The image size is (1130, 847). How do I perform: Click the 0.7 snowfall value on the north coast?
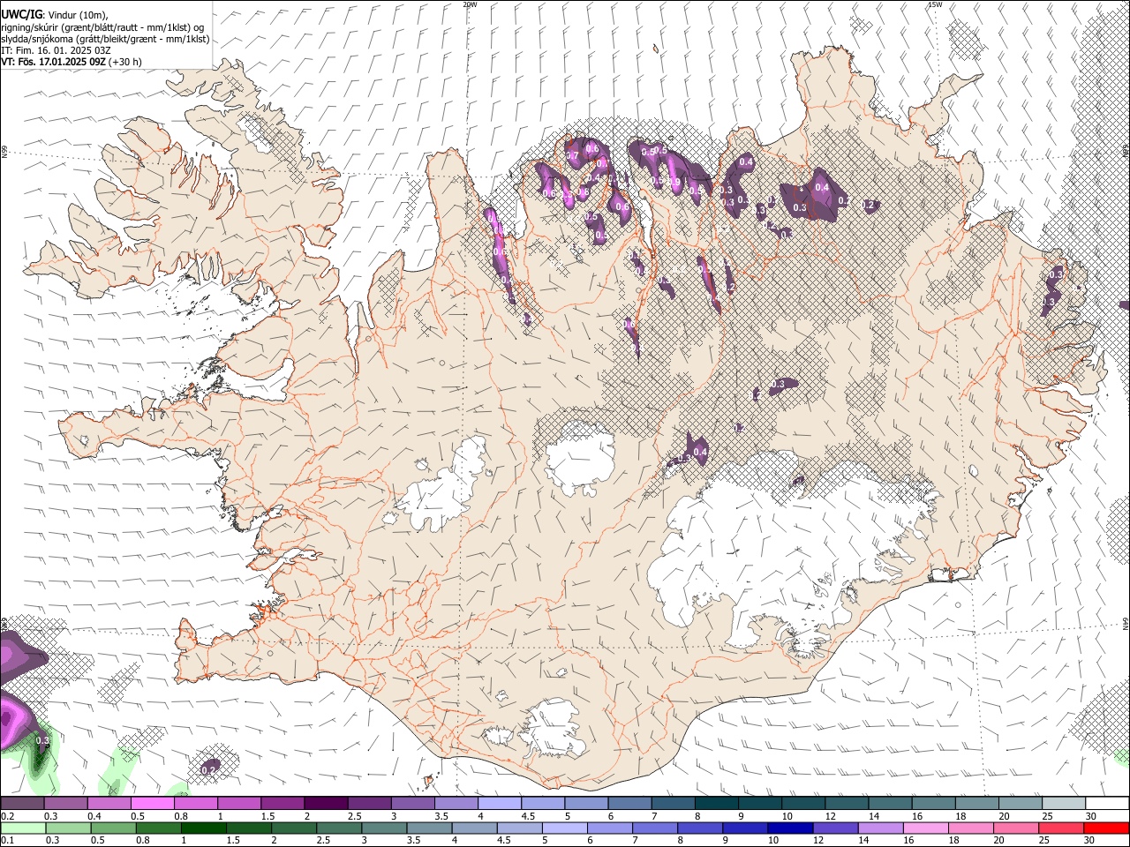click(572, 156)
